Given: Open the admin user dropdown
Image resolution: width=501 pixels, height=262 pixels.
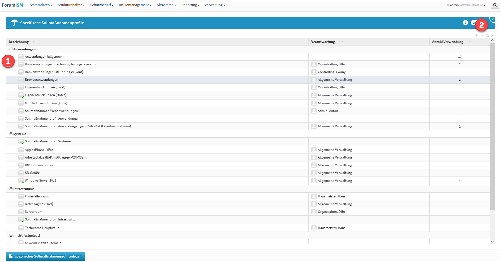Looking at the screenshot, I should (466, 5).
